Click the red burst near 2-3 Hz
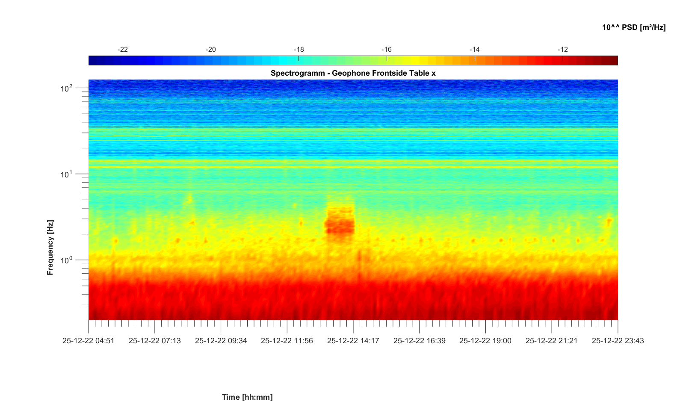Image resolution: width=683 pixels, height=401 pixels. [x=340, y=224]
